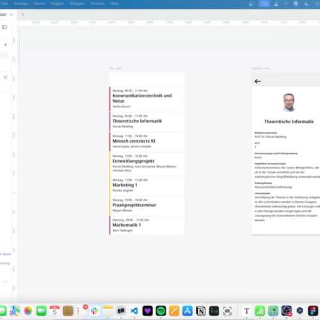Select the Praxisprojektseminar entry

(147, 206)
